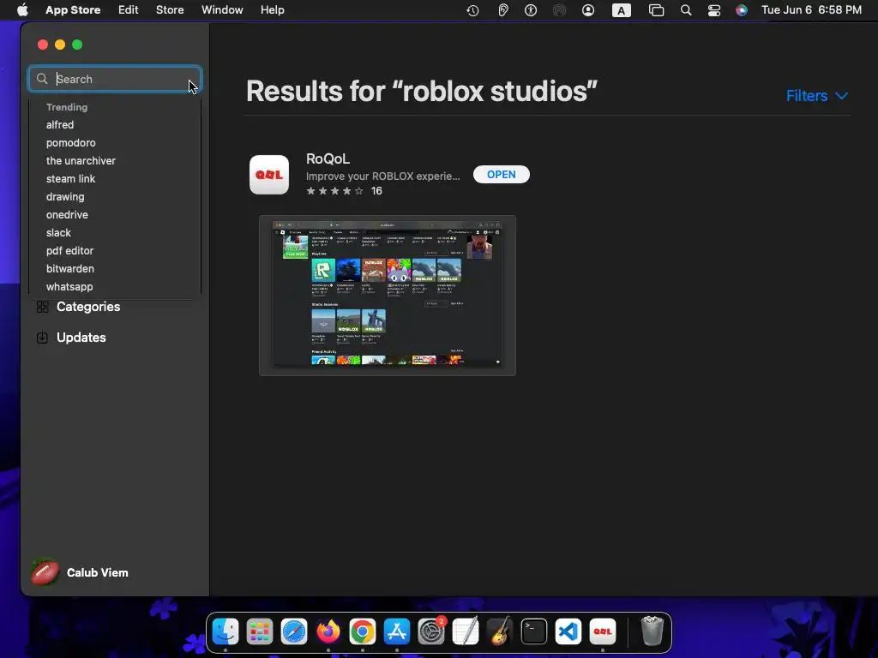Close the App Store window

[43, 45]
